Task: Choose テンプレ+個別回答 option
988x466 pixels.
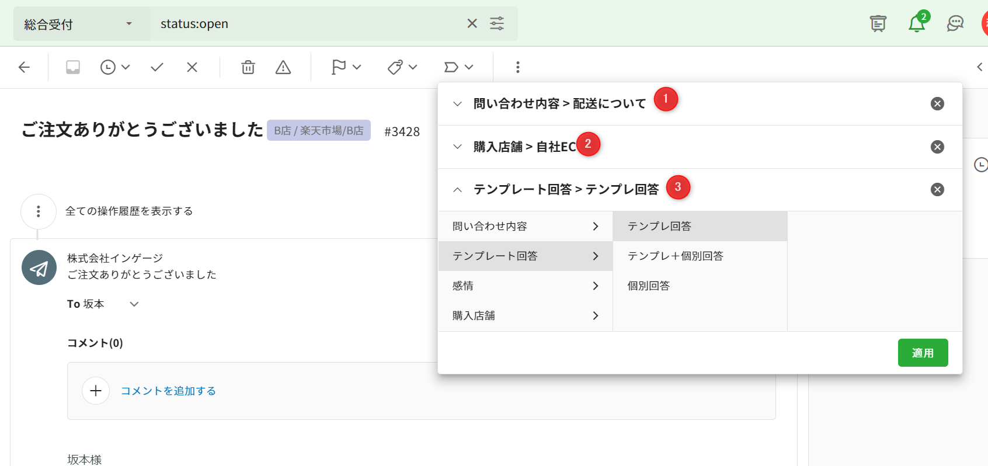Action: tap(676, 256)
